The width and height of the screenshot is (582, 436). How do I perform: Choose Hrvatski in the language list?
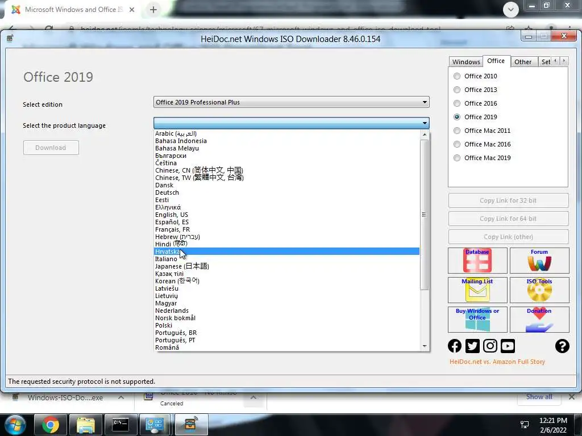(x=286, y=251)
